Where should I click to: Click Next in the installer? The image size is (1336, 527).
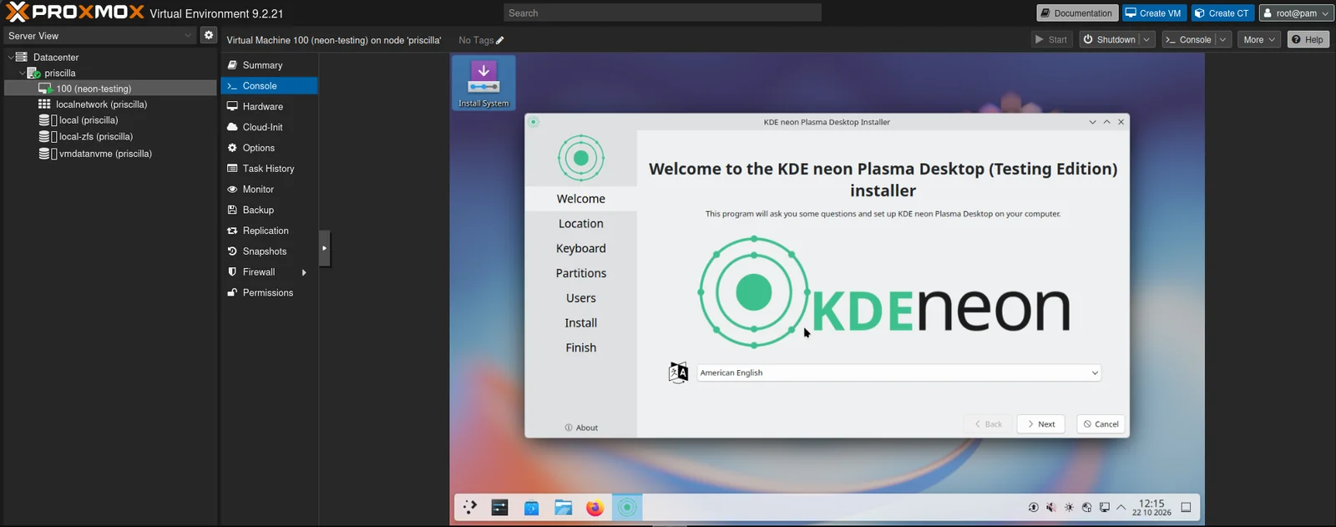click(1040, 424)
